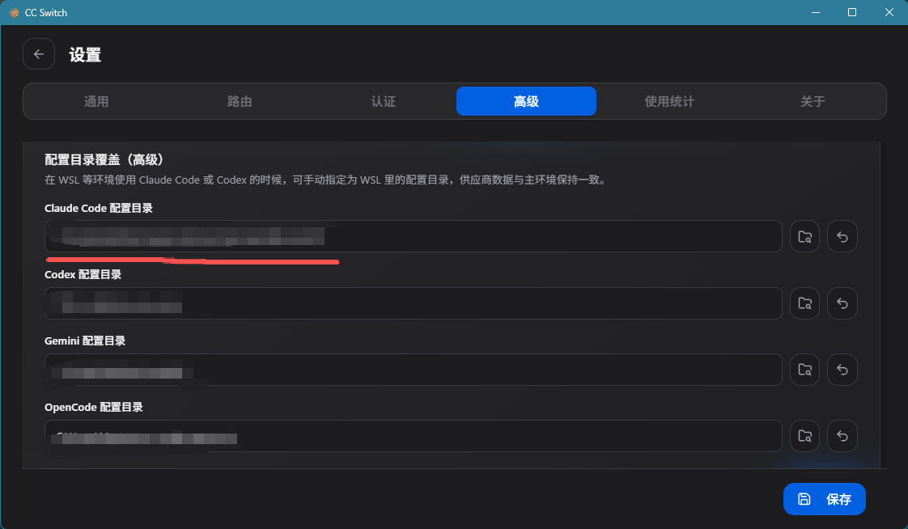Screen dimensions: 908x529
Task: Browse folder for Gemini config directory
Action: pyautogui.click(x=805, y=370)
